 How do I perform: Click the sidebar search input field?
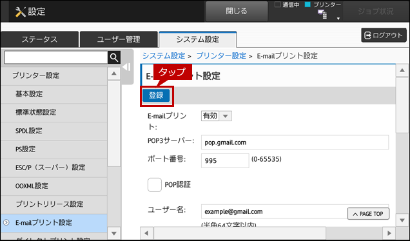[56, 57]
